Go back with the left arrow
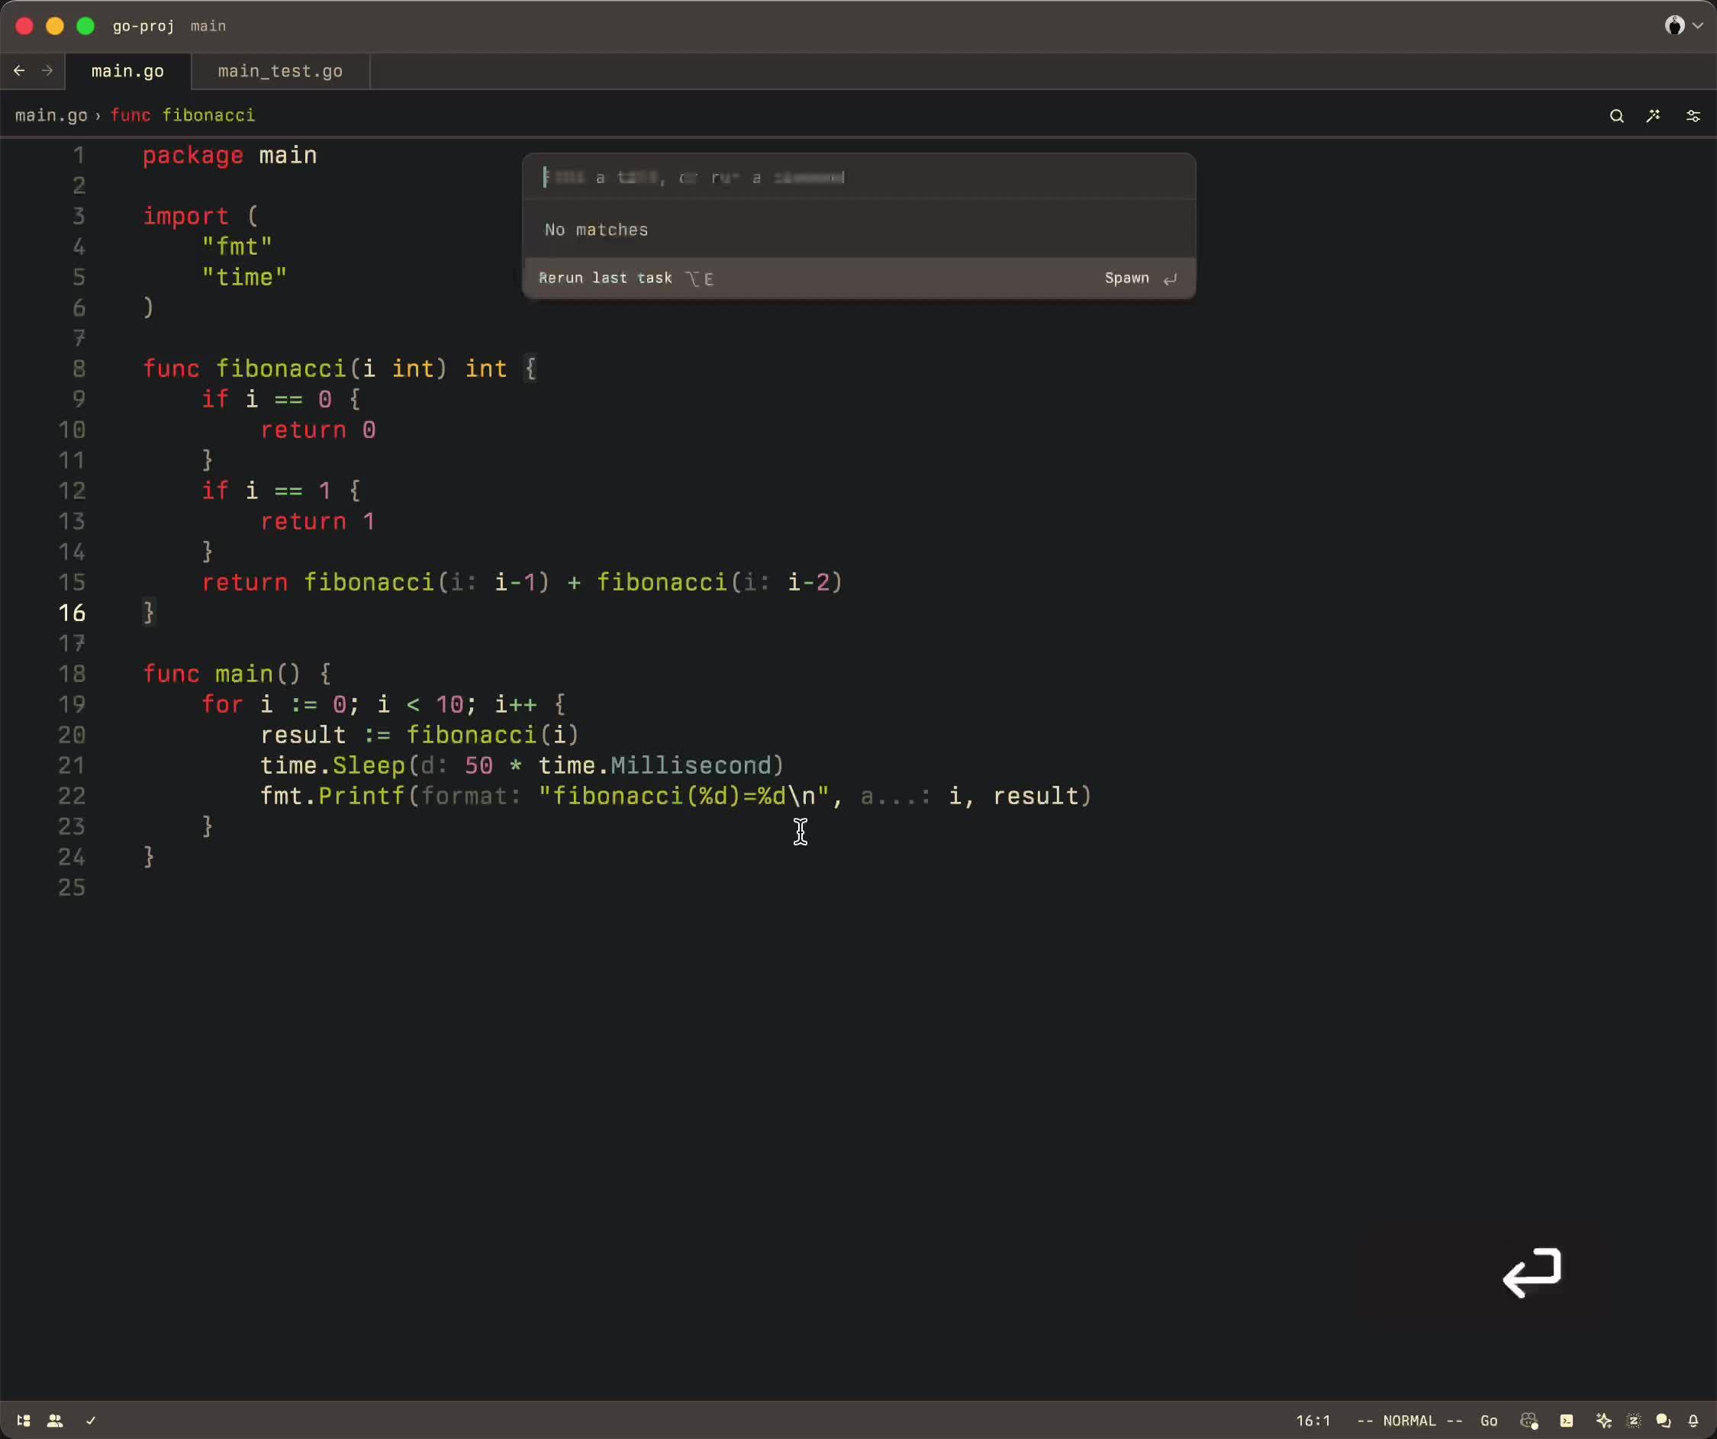This screenshot has width=1717, height=1439. point(19,70)
